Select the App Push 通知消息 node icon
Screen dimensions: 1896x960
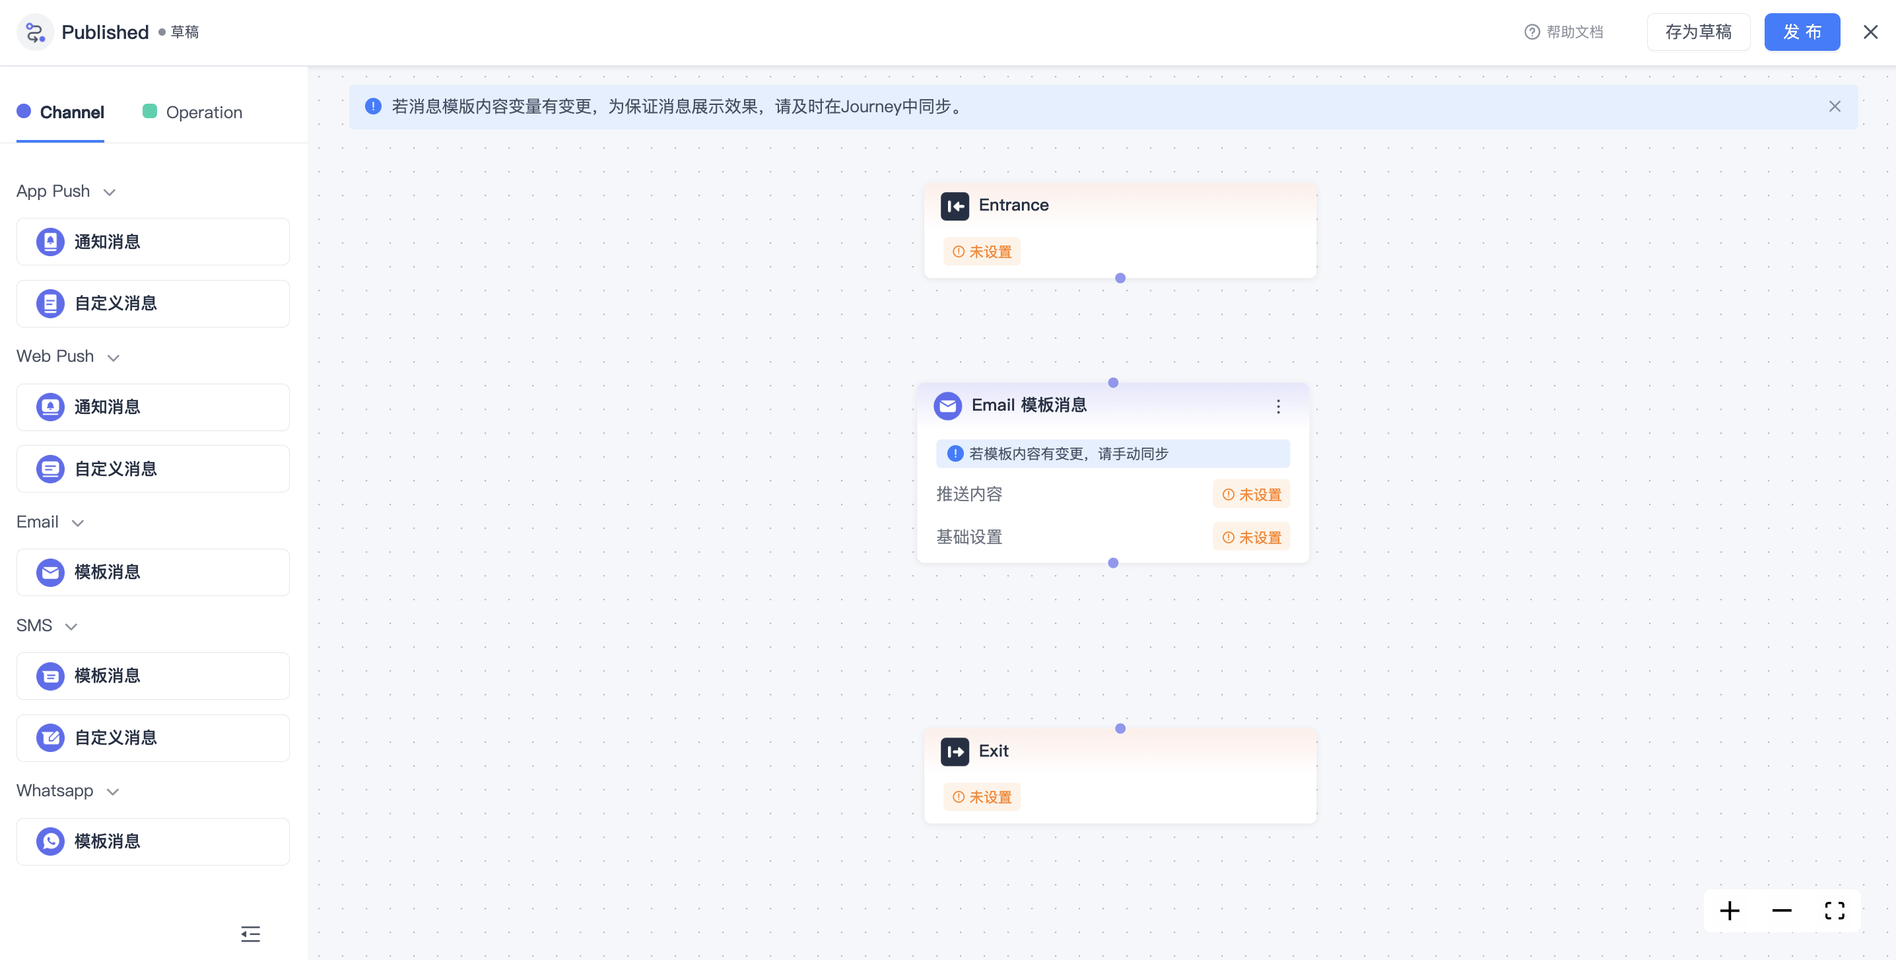click(x=50, y=241)
